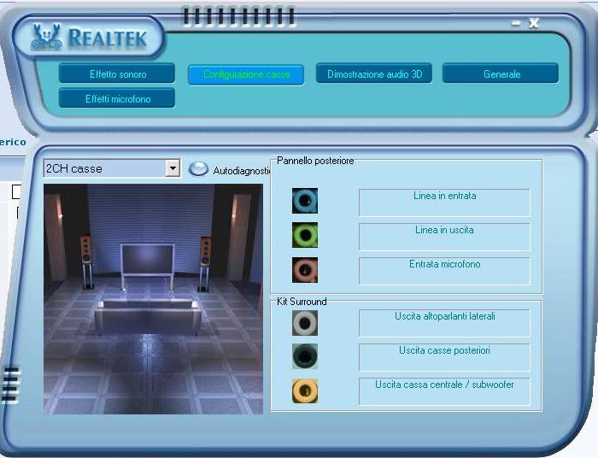Viewport: 598px width, 458px height.
Task: Open the Effetto sonoro tab
Action: coord(117,73)
